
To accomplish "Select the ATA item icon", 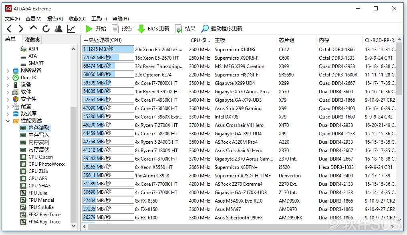I will (x=23, y=56).
